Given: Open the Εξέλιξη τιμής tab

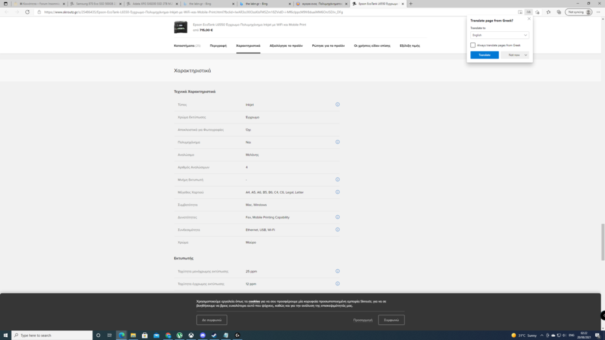Looking at the screenshot, I should pyautogui.click(x=410, y=46).
